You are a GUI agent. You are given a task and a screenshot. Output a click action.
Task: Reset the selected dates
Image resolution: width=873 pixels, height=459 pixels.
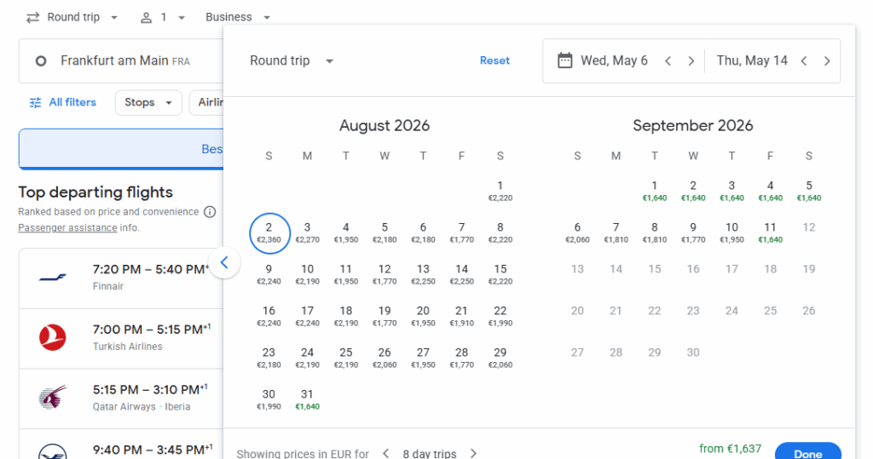494,61
